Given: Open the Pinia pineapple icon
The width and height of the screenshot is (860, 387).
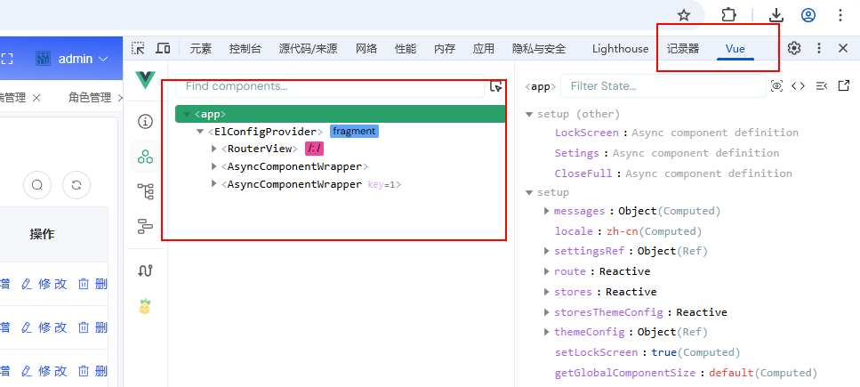Looking at the screenshot, I should point(145,306).
